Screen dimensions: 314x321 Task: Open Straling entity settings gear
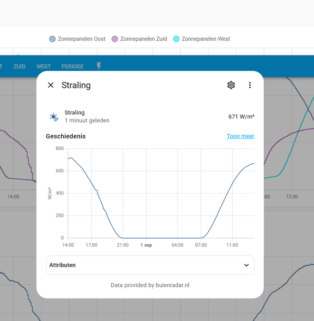231,85
